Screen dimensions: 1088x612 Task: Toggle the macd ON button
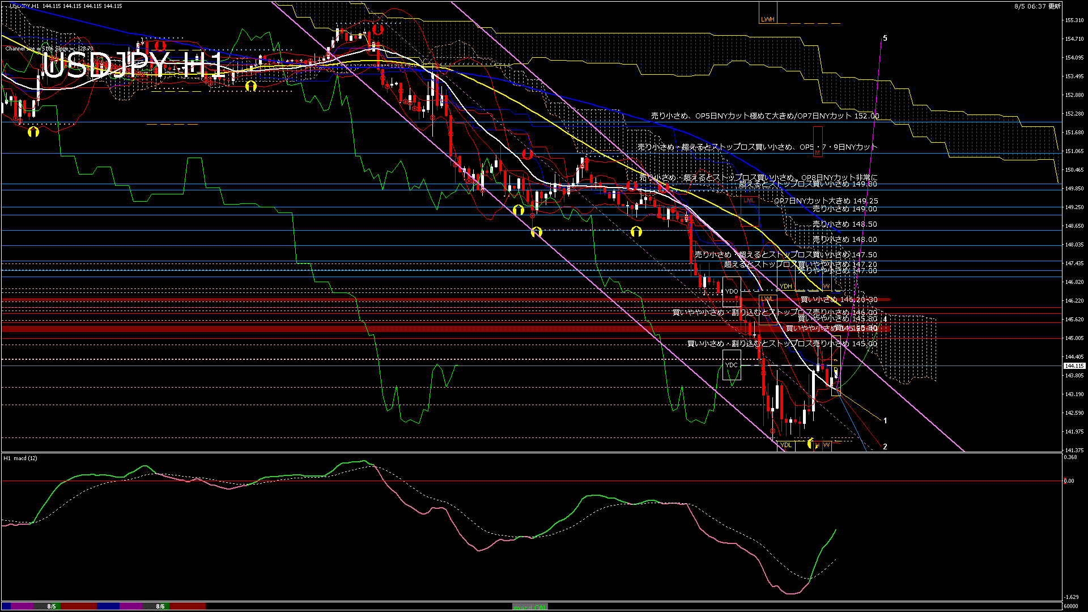530,607
